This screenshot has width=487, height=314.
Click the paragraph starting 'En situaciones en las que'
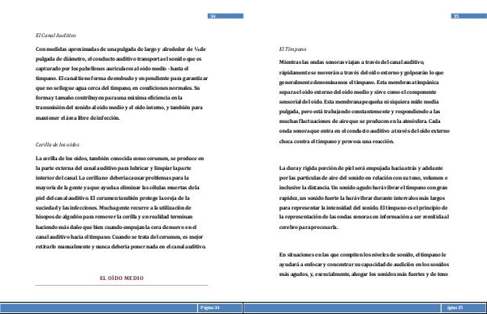click(364, 264)
